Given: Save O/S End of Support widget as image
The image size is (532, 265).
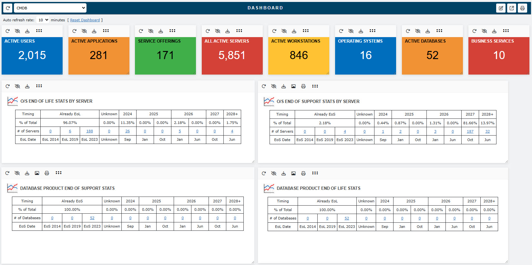Looking at the screenshot, I should (x=293, y=86).
